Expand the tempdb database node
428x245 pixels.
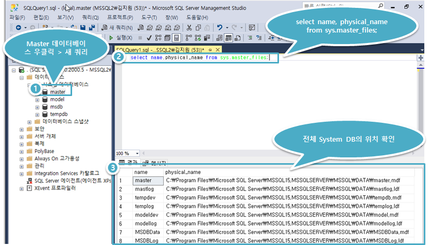pos(37,114)
